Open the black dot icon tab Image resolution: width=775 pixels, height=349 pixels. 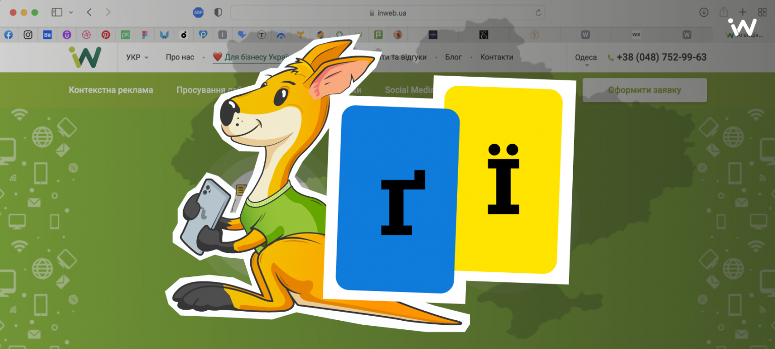click(x=184, y=35)
